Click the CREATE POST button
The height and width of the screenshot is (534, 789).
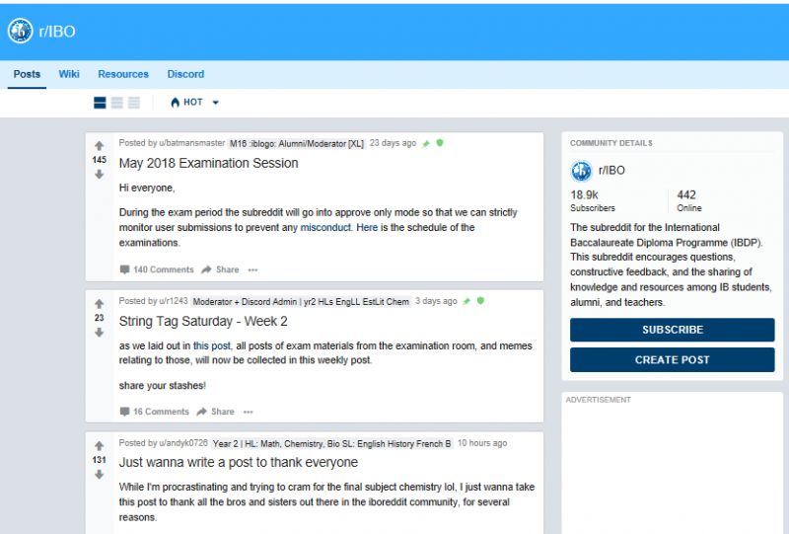(x=673, y=359)
